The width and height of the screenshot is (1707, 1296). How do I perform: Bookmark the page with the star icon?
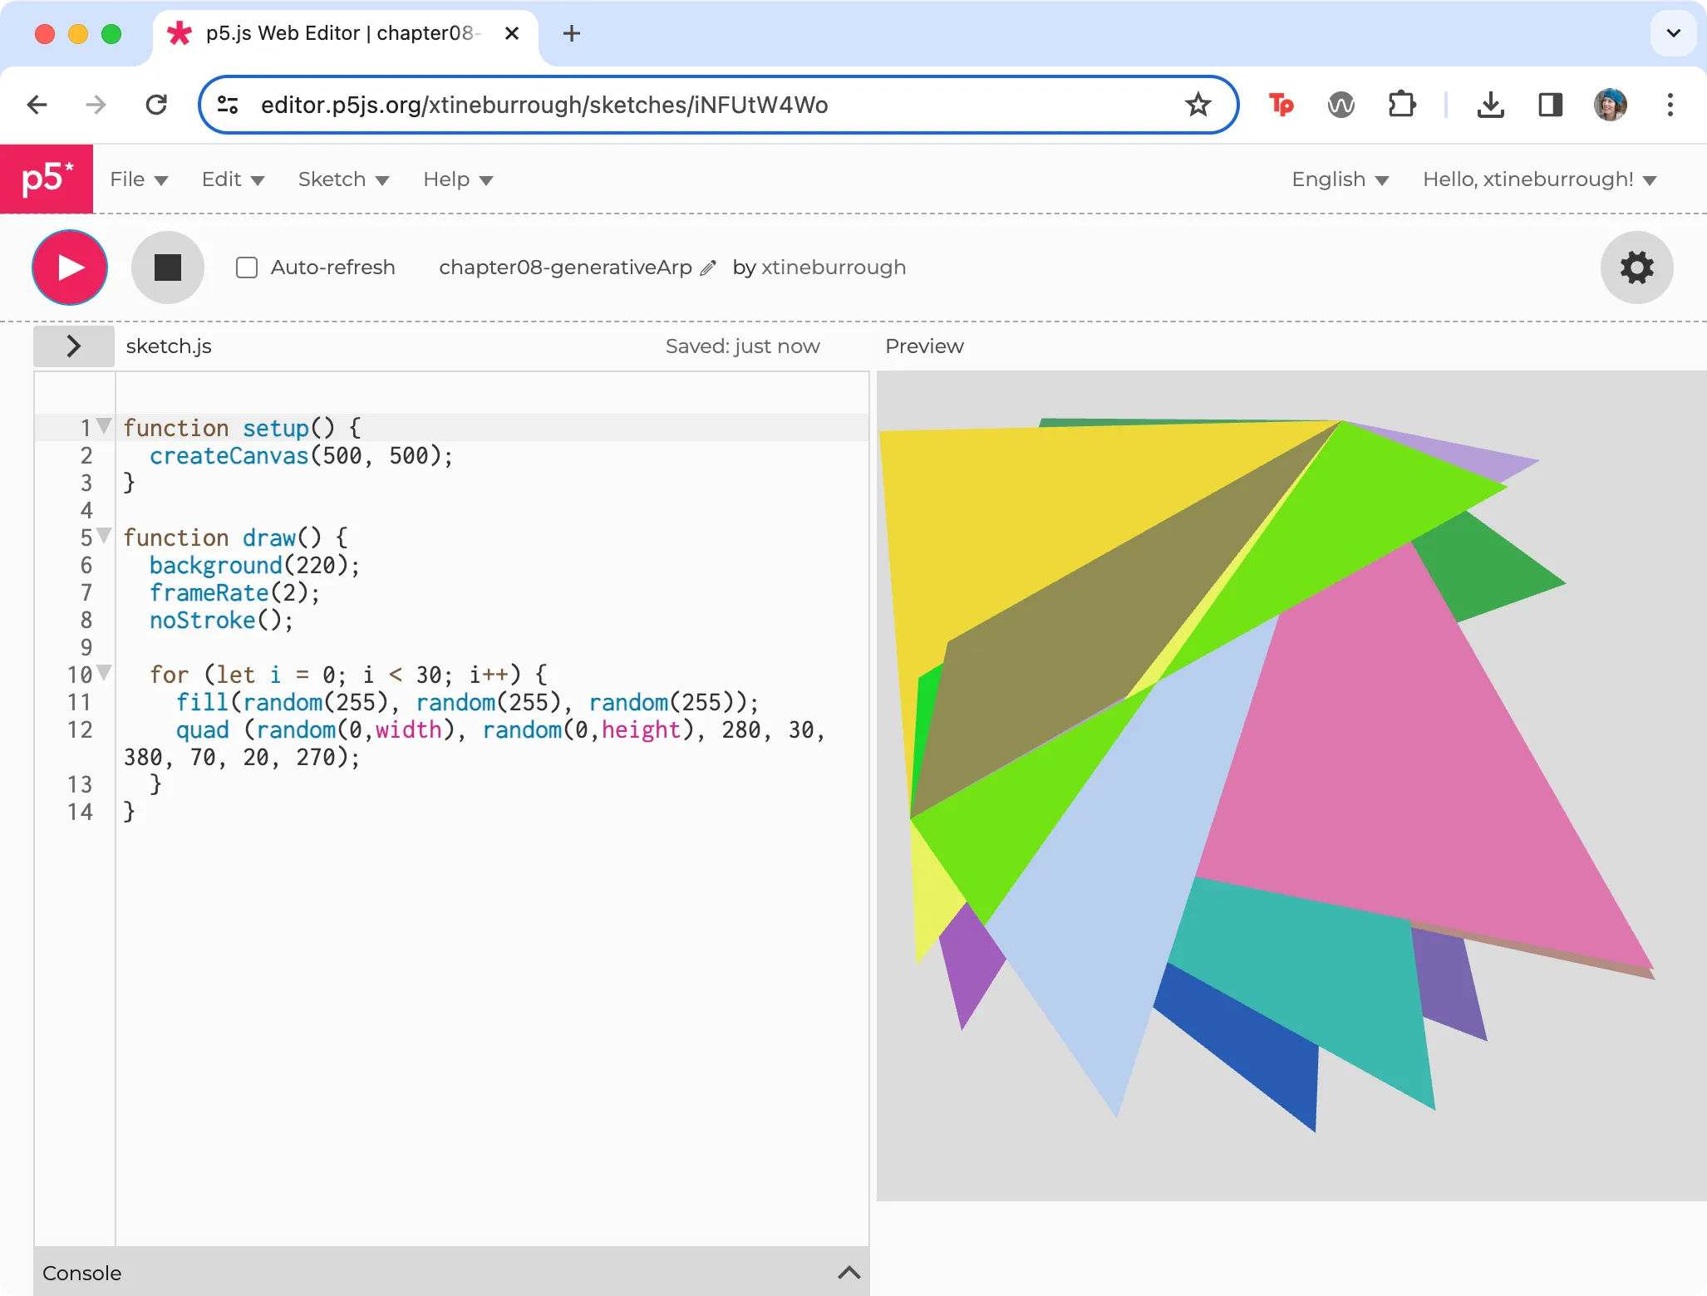click(x=1197, y=104)
